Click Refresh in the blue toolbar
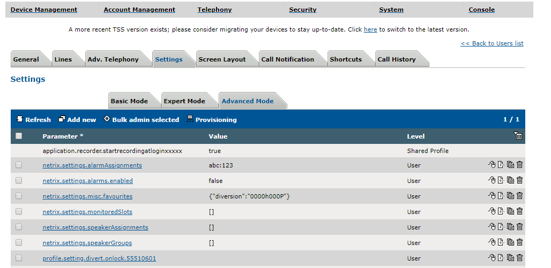 click(34, 119)
